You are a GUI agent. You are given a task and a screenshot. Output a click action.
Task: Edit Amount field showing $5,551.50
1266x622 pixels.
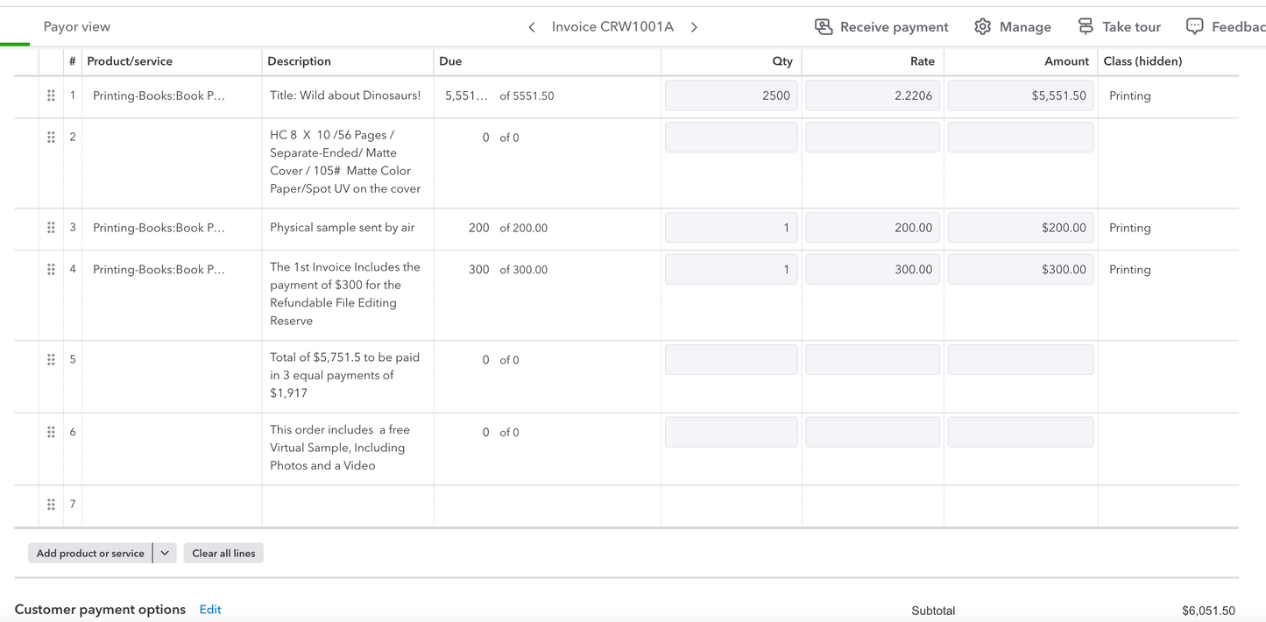point(1021,95)
